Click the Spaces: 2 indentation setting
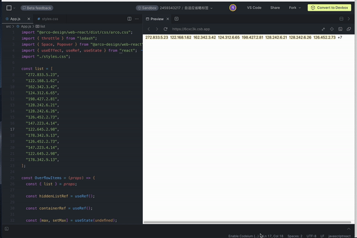The height and width of the screenshot is (238, 357). [x=295, y=236]
